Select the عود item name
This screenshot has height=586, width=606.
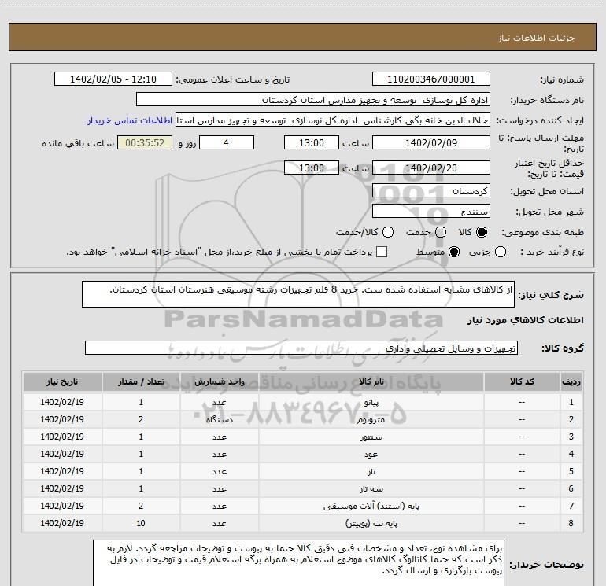coord(371,455)
